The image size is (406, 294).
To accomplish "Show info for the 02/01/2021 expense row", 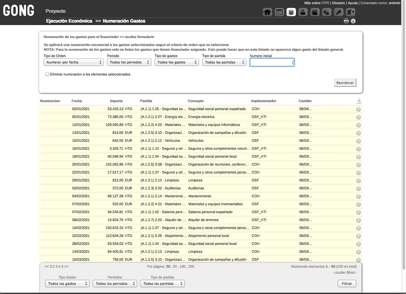I will 359,109.
